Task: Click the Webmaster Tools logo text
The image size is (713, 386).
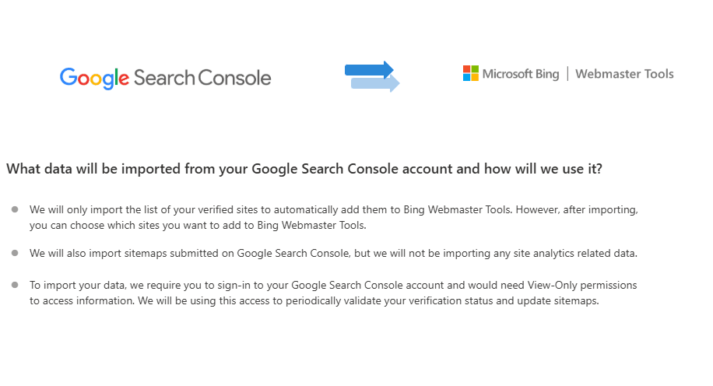Action: pyautogui.click(x=624, y=74)
